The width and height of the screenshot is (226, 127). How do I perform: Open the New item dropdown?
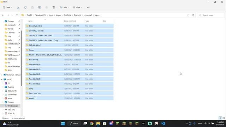[x=7, y=7]
